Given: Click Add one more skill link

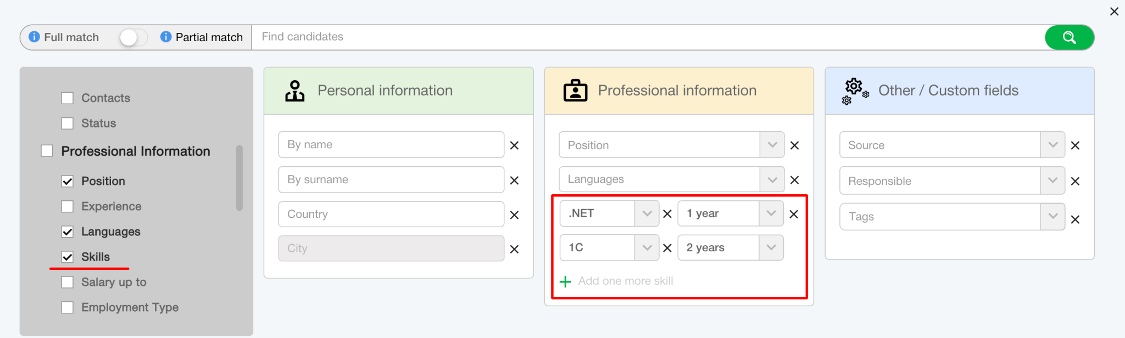Looking at the screenshot, I should (625, 281).
